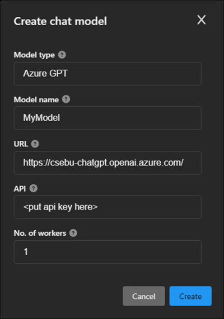
Task: Click the URL label text
Action: click(21, 144)
